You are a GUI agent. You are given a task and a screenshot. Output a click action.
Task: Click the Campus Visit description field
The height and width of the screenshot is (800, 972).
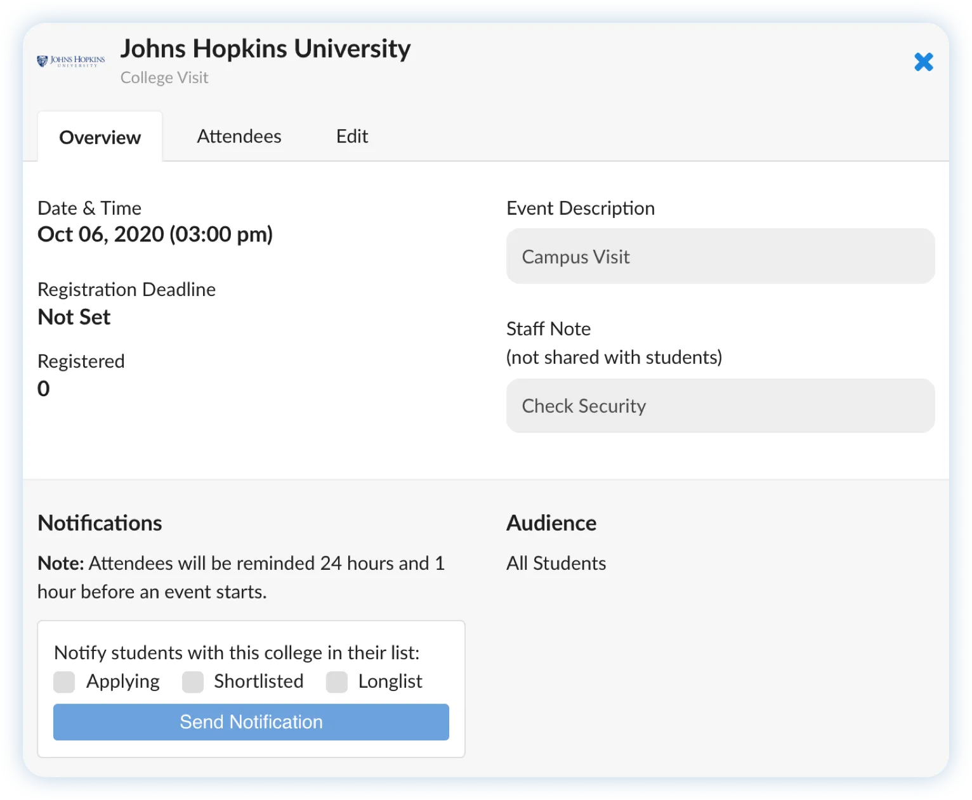coord(720,256)
